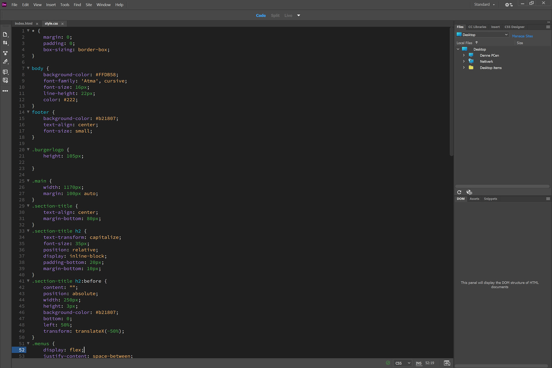
Task: Switch to the Insert panel tab
Action: pyautogui.click(x=495, y=27)
